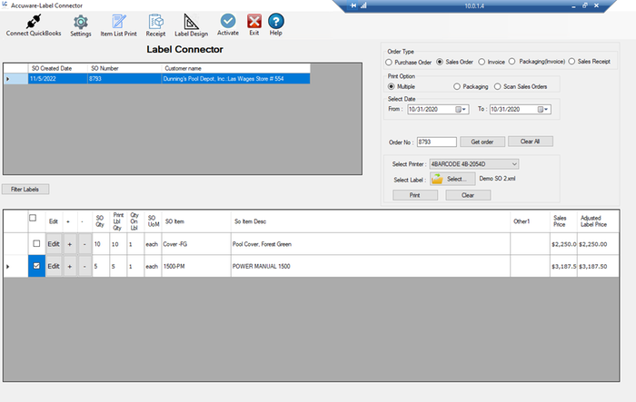Click the Order No input field
The image size is (636, 402).
click(436, 142)
